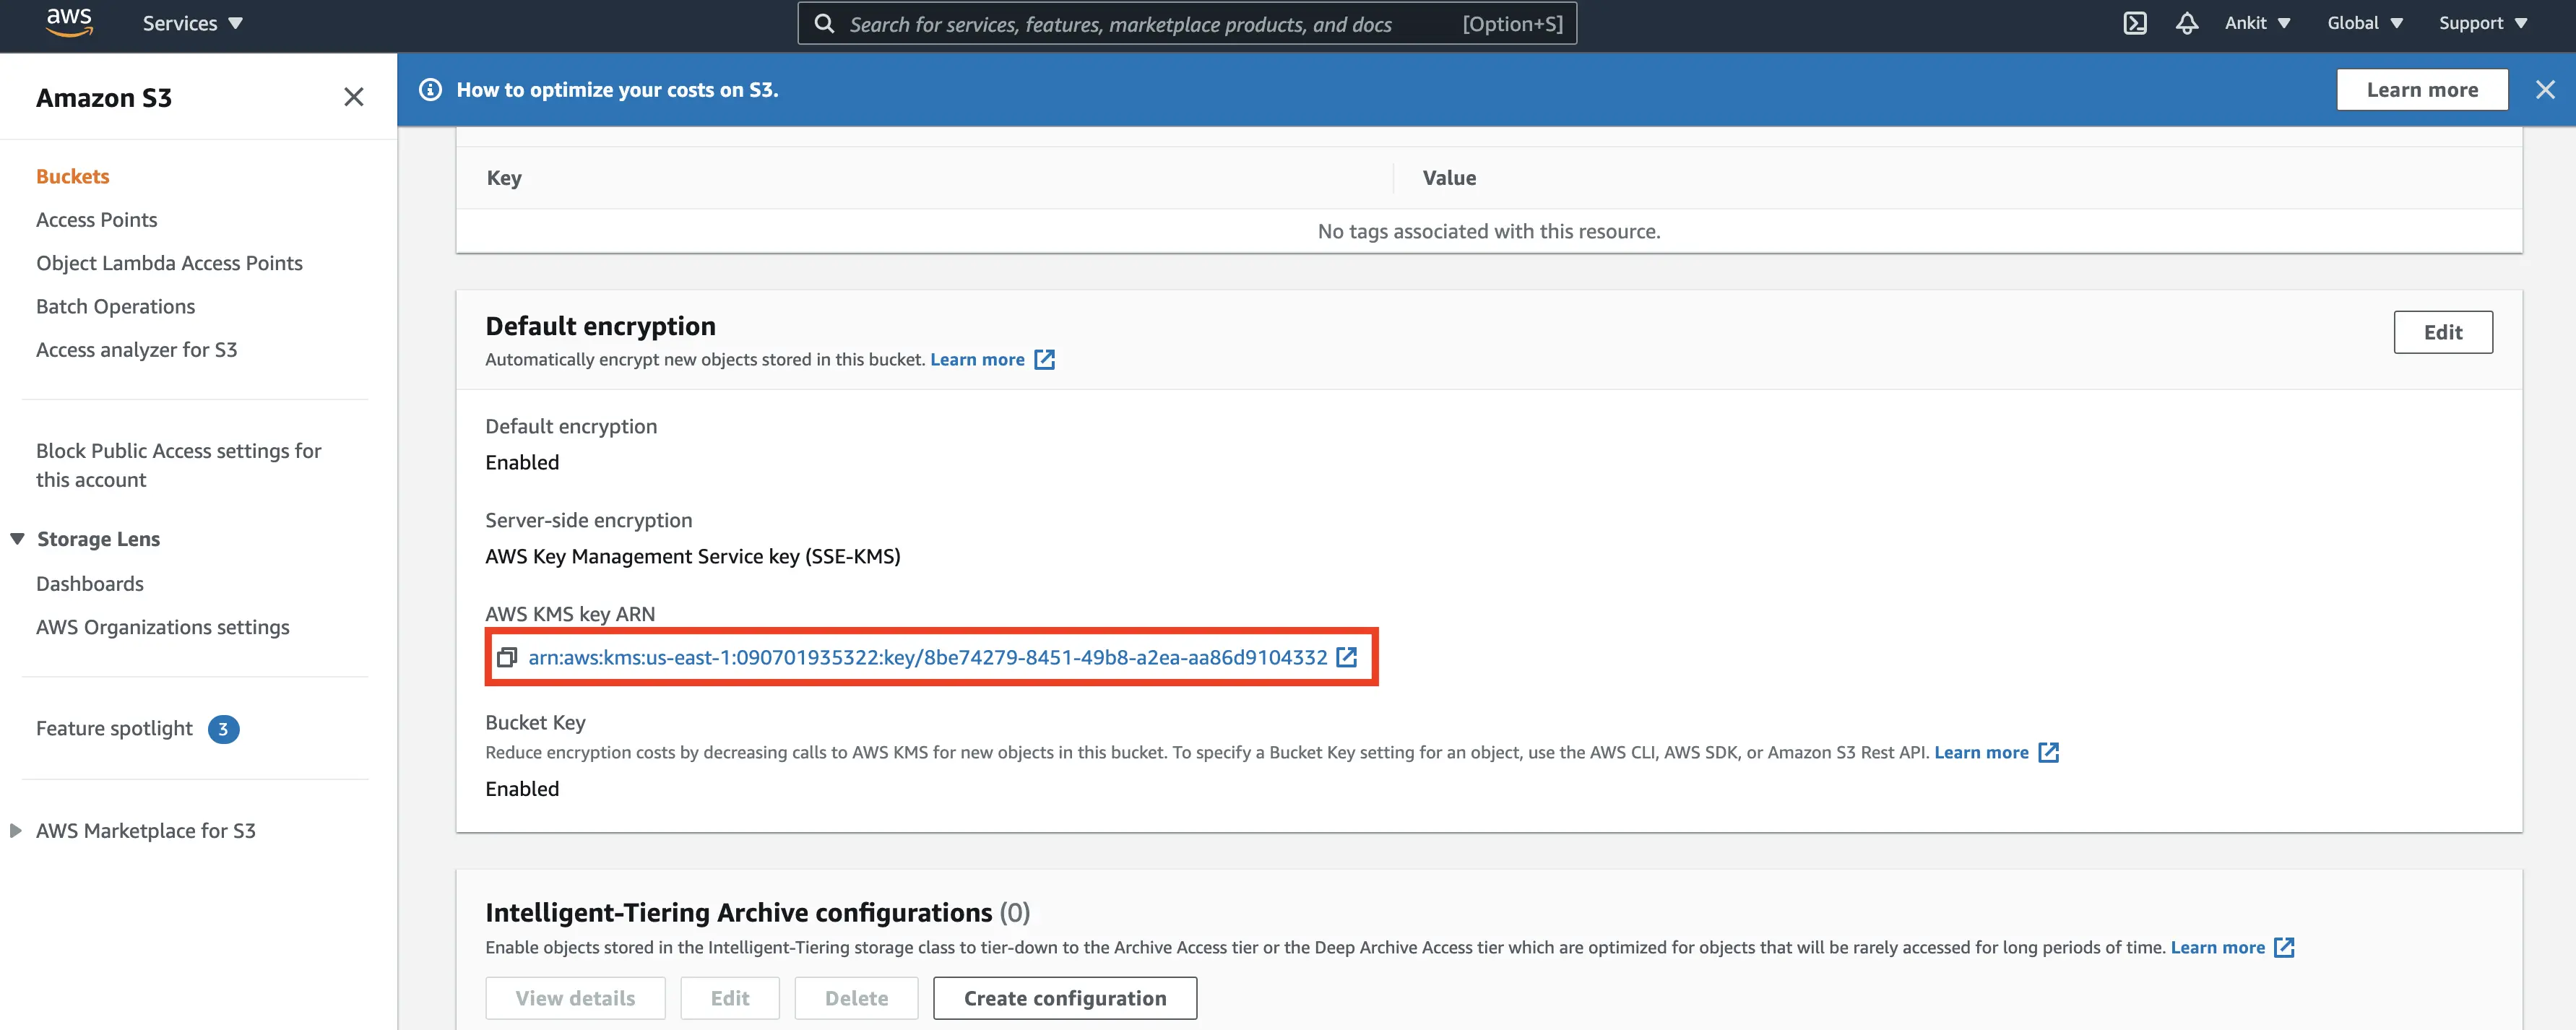Open KMS key via external link icon

click(x=1347, y=657)
